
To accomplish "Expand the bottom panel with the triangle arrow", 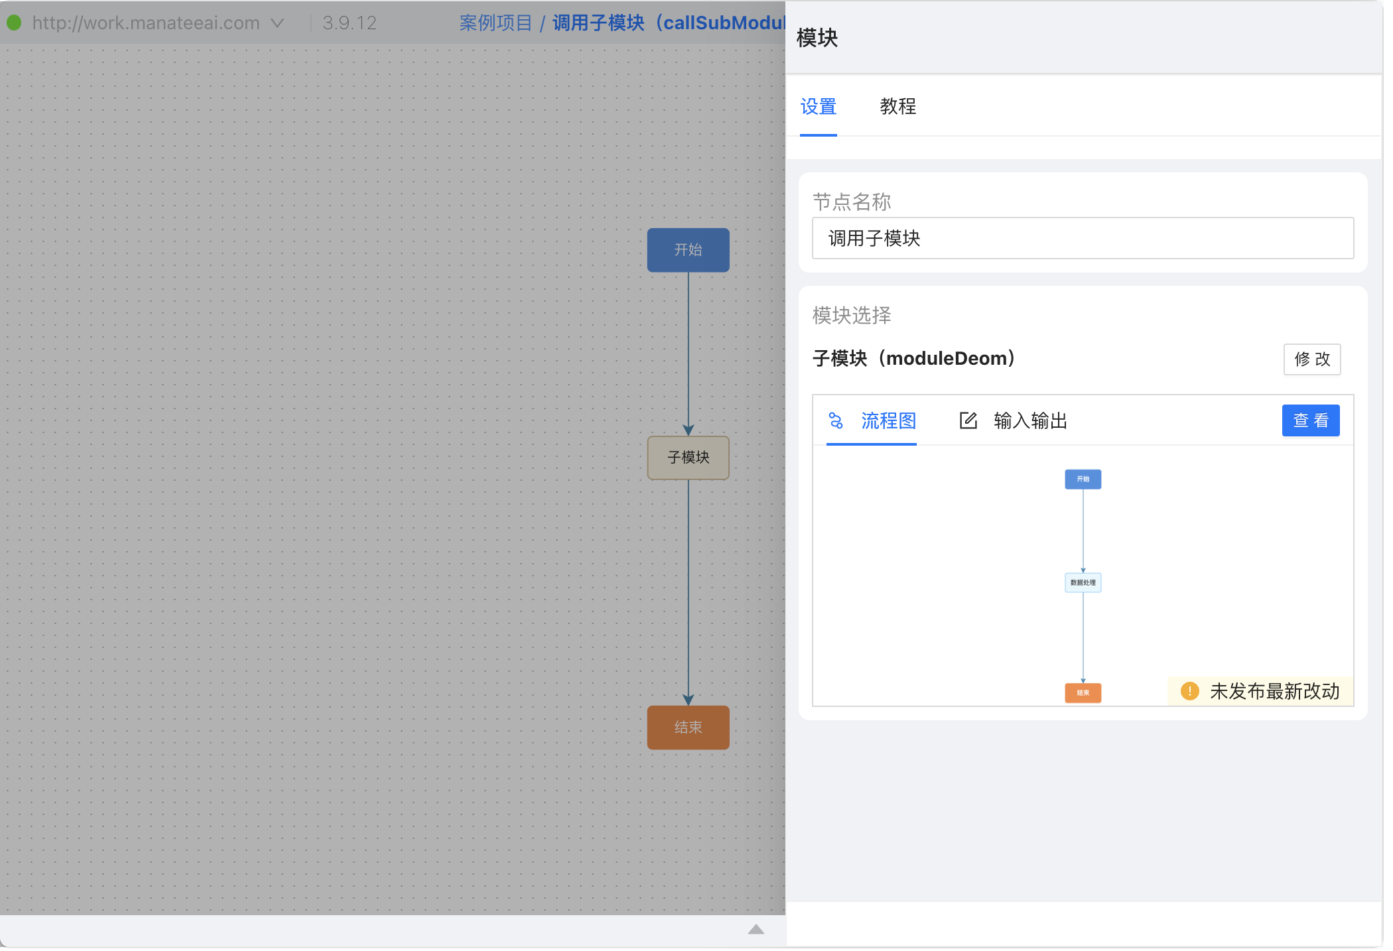I will [756, 930].
